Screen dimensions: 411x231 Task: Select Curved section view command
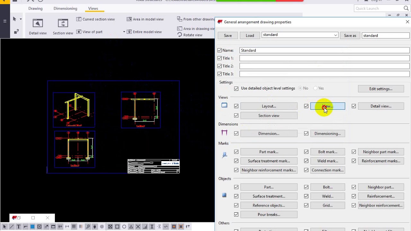(x=95, y=19)
